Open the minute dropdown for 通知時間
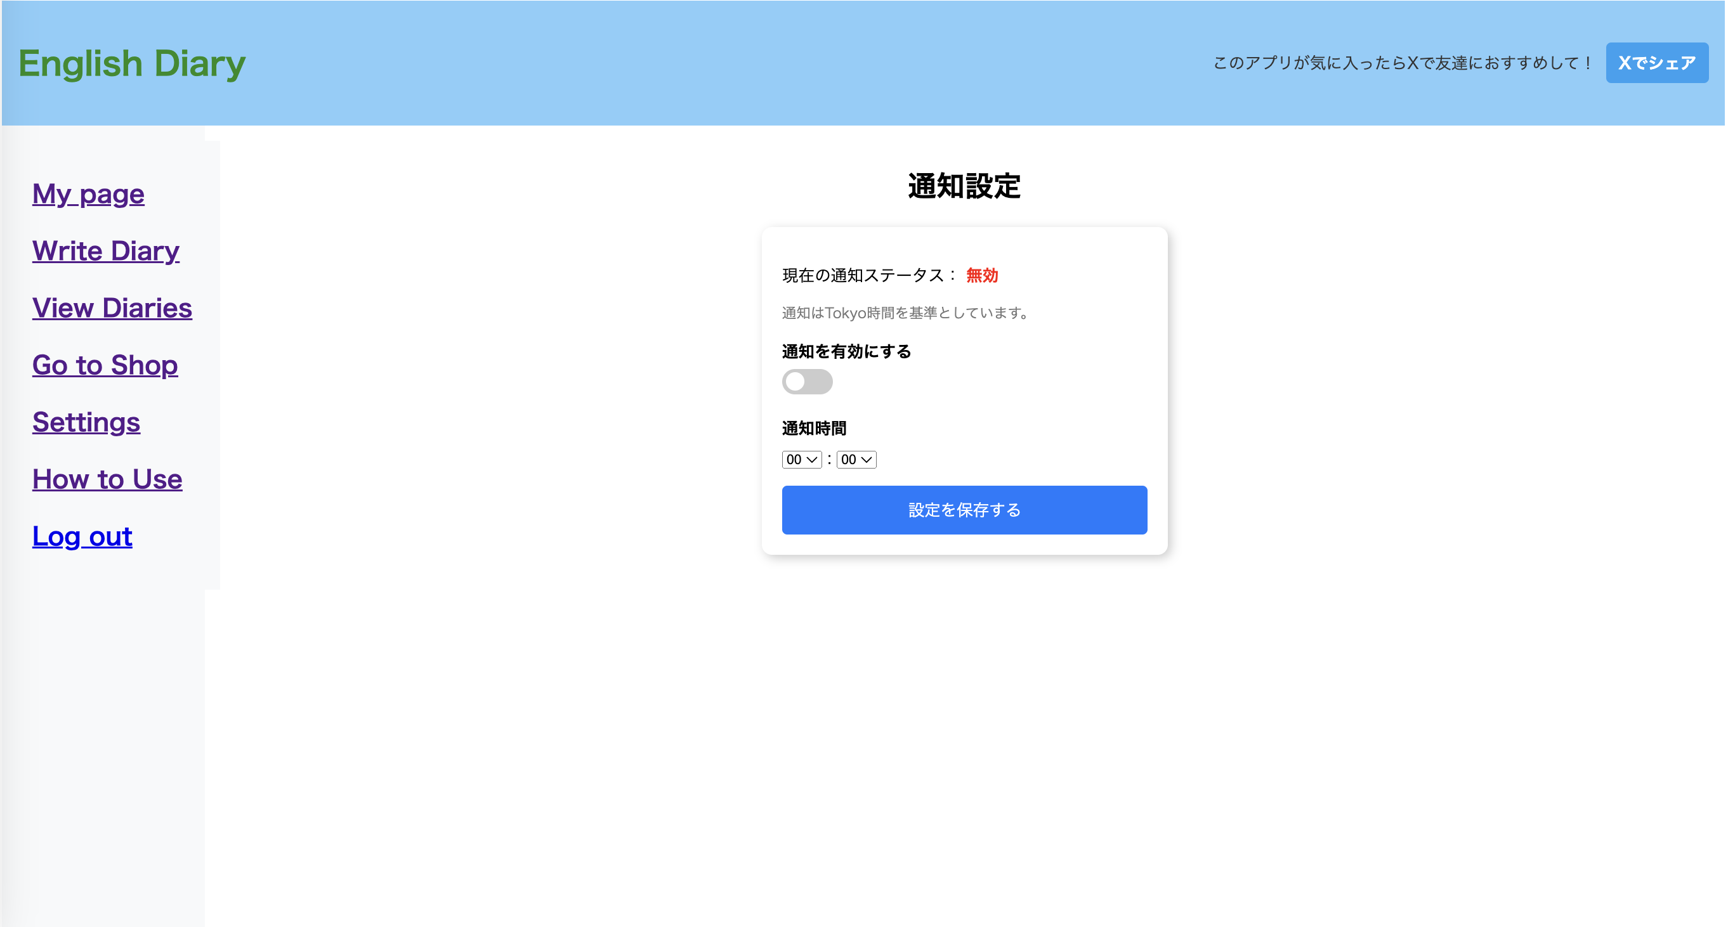Viewport: 1728px width, 927px height. pyautogui.click(x=856, y=460)
